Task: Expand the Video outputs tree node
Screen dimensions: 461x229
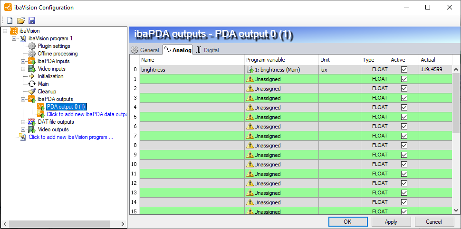Action: click(x=23, y=129)
